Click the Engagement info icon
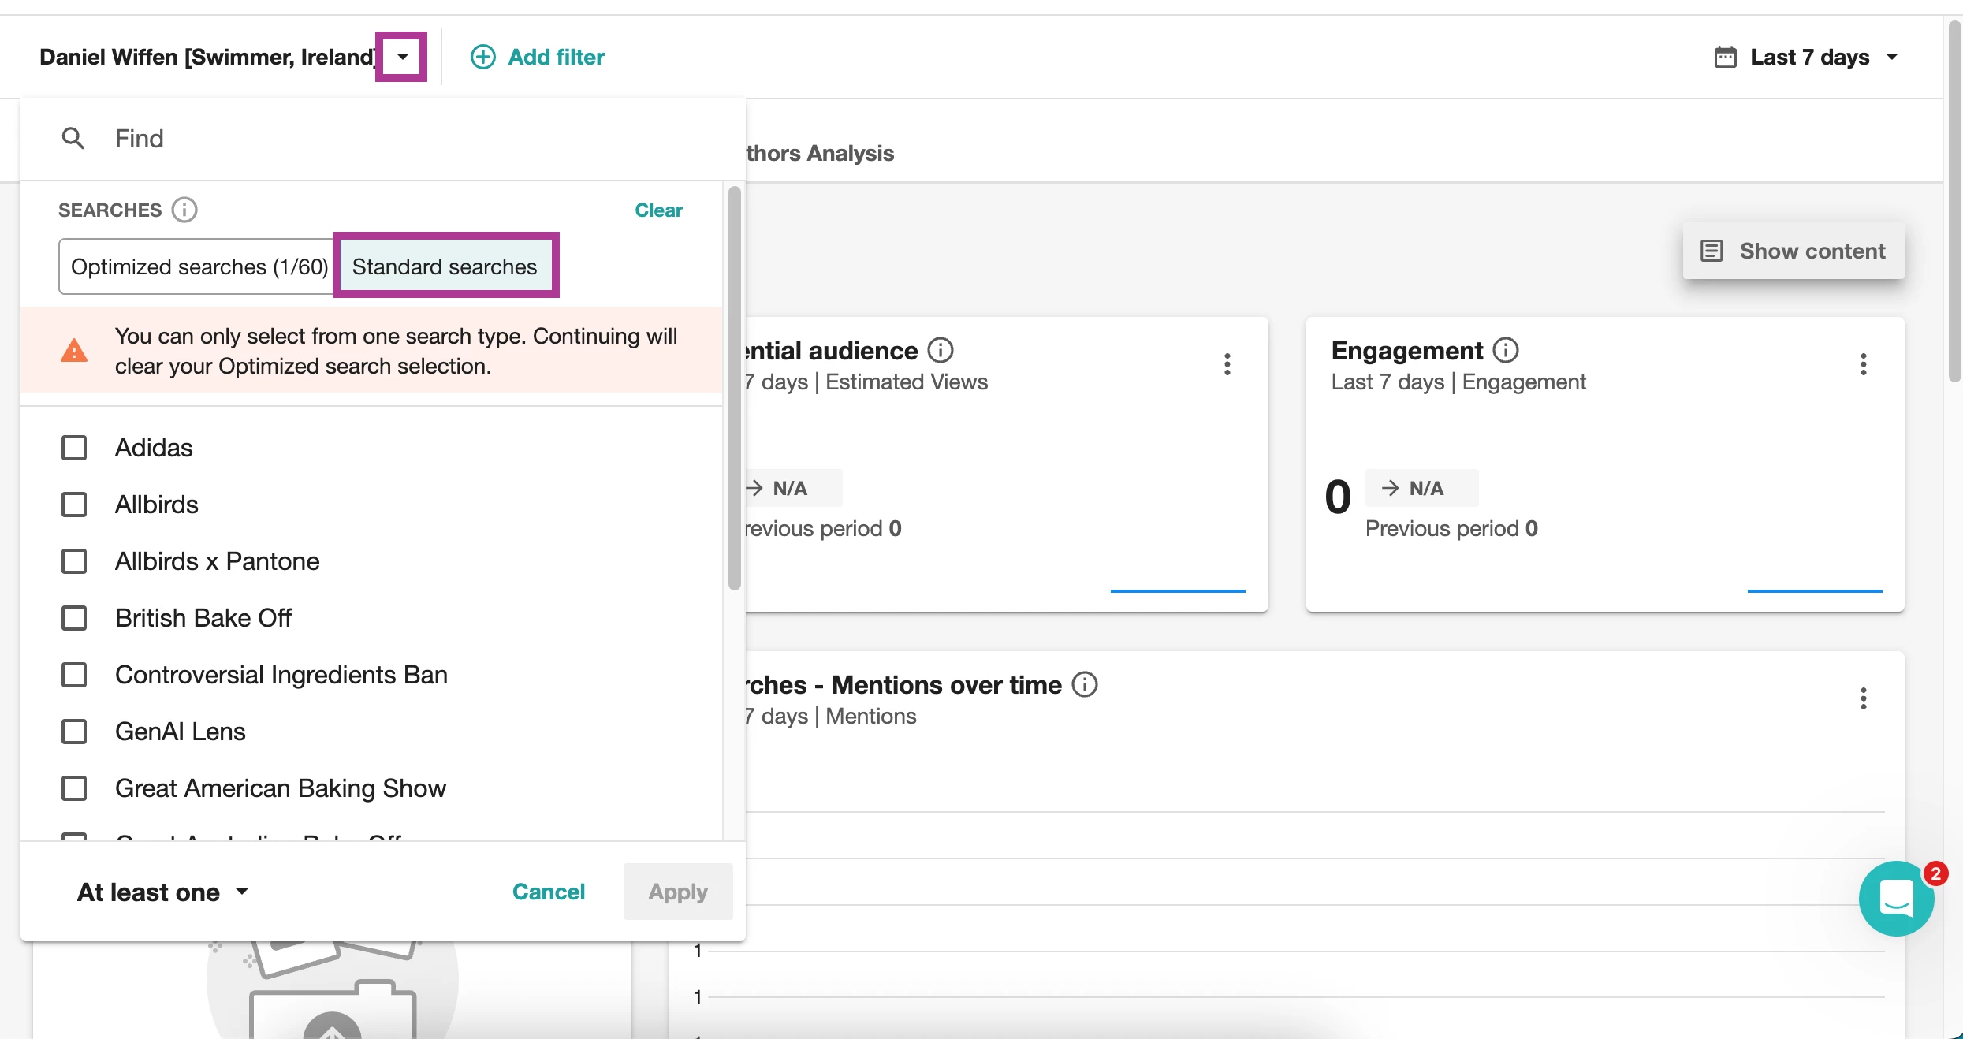1963x1039 pixels. pos(1505,350)
